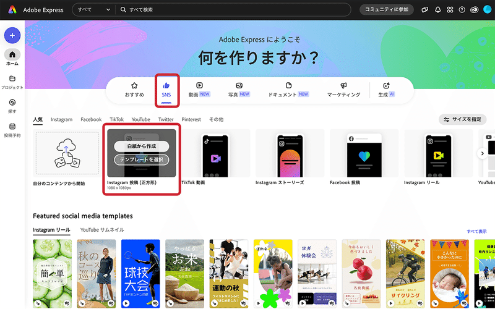
Task: Click the すべて表示 link
Action: point(476,231)
